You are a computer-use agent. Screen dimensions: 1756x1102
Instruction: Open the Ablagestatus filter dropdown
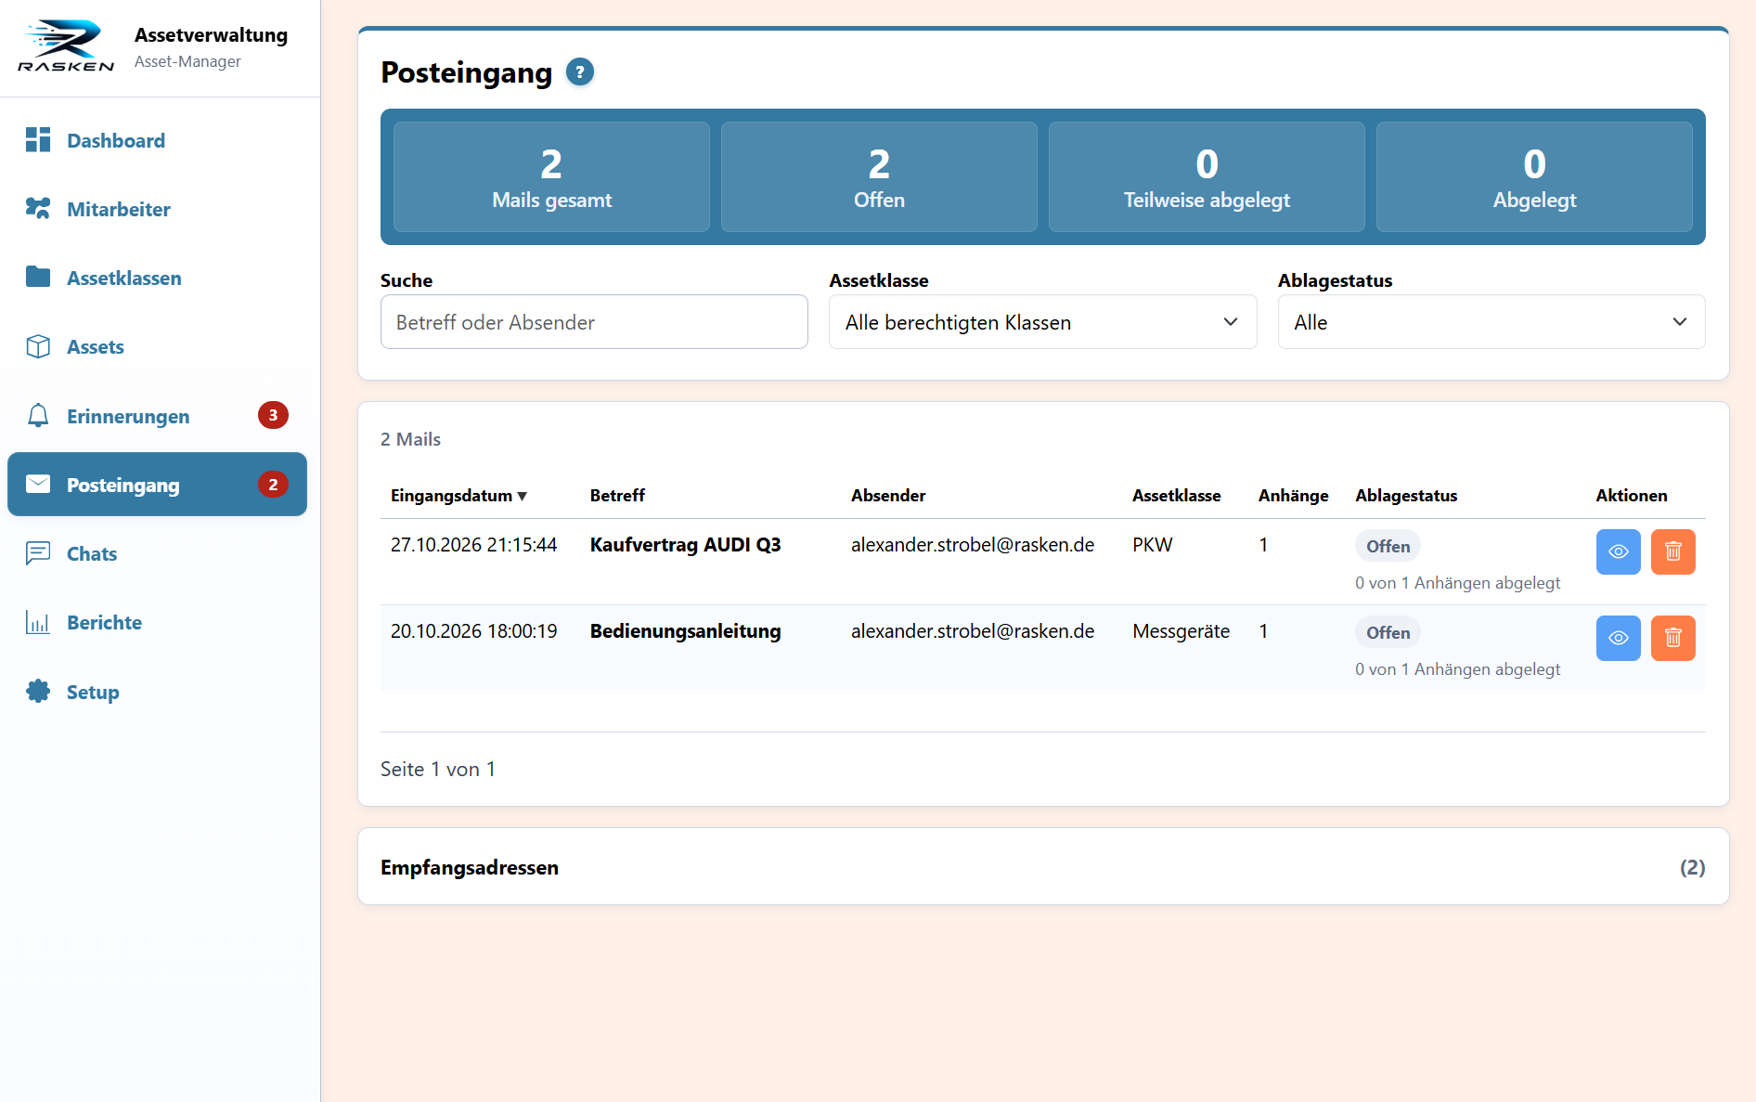click(x=1491, y=322)
